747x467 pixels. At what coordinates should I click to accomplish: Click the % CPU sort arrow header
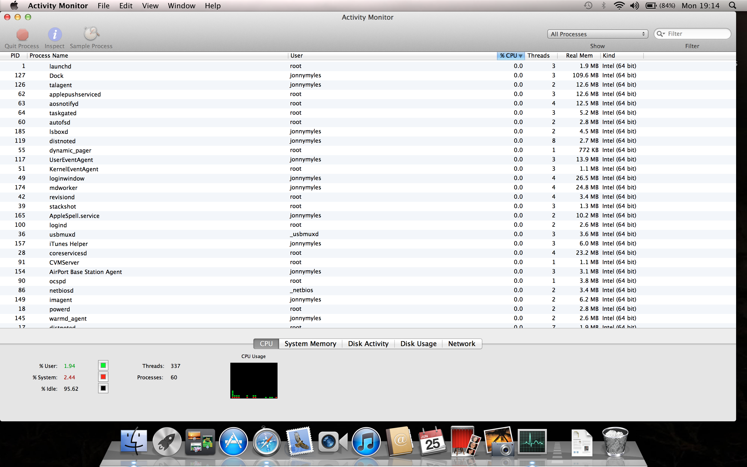pyautogui.click(x=511, y=56)
